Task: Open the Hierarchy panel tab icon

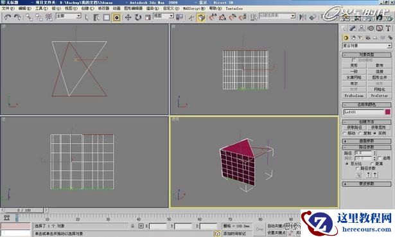Action: click(x=362, y=28)
